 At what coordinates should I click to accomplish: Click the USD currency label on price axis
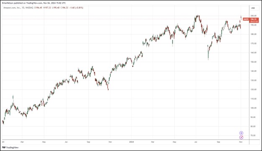pos(253,8)
